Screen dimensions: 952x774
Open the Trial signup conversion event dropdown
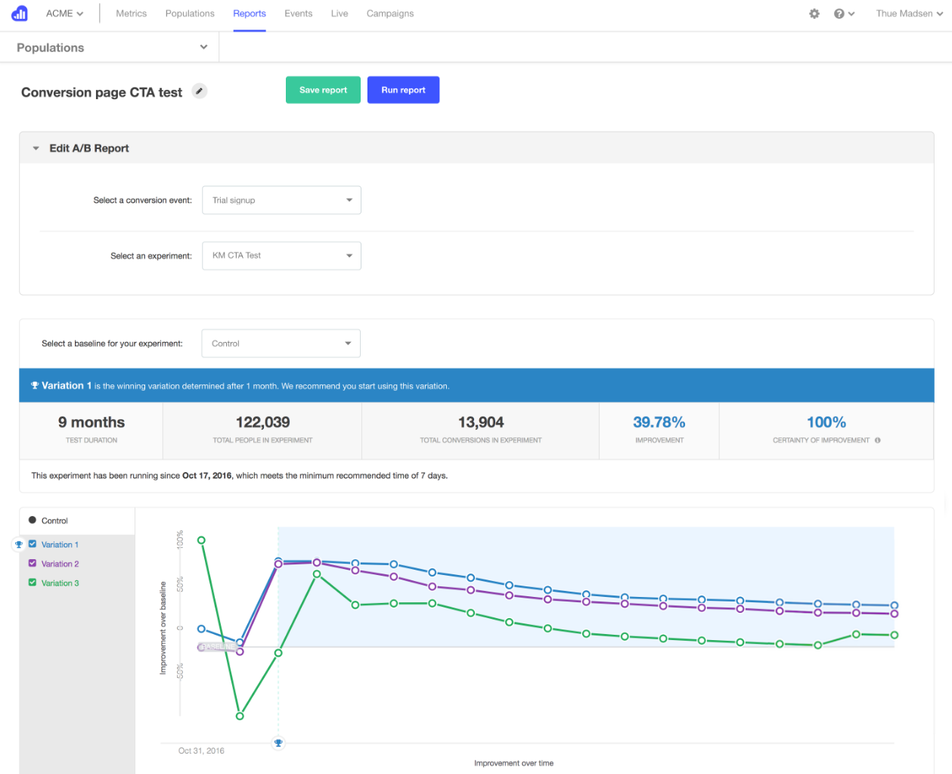click(281, 200)
